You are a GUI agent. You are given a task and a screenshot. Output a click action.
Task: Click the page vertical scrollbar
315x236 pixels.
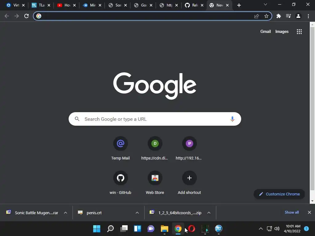tap(312, 108)
